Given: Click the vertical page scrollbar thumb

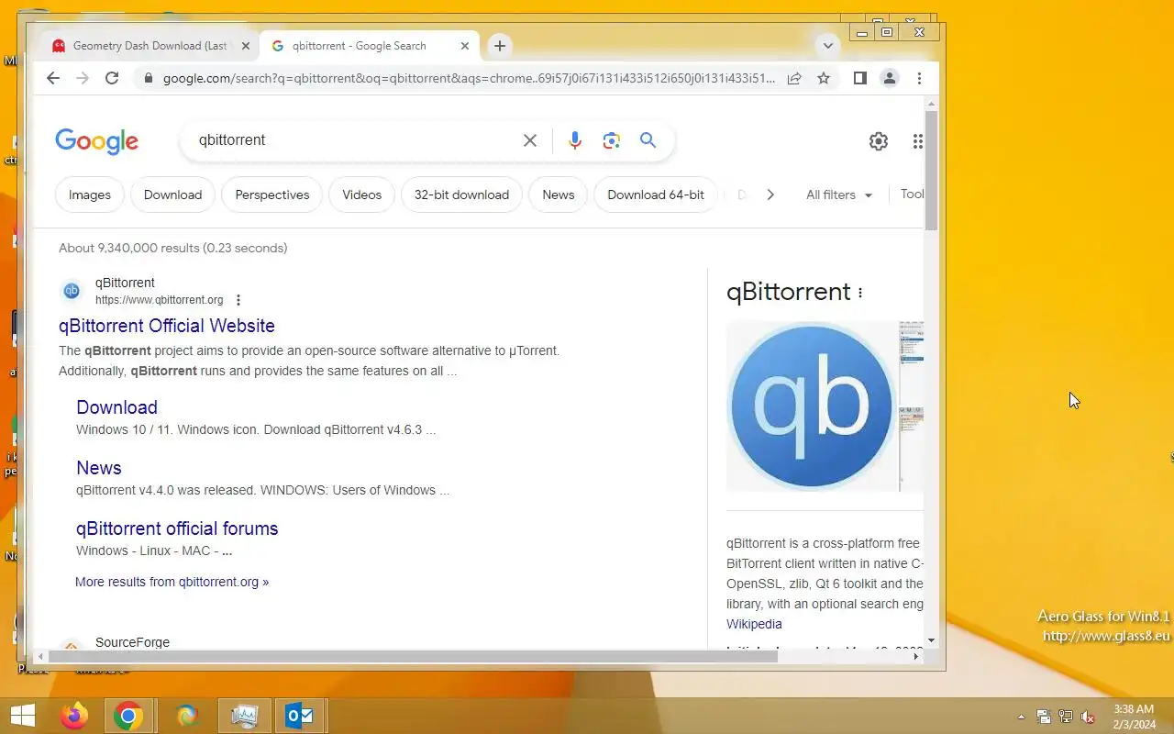Looking at the screenshot, I should coord(931,170).
